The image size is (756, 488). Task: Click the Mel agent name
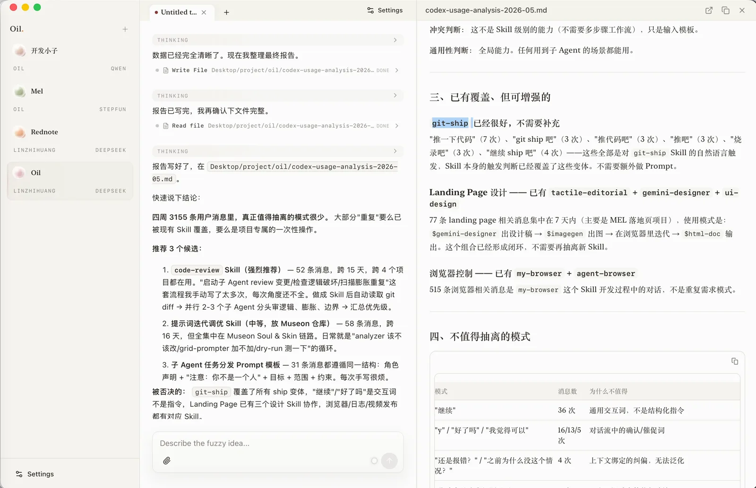coord(37,91)
